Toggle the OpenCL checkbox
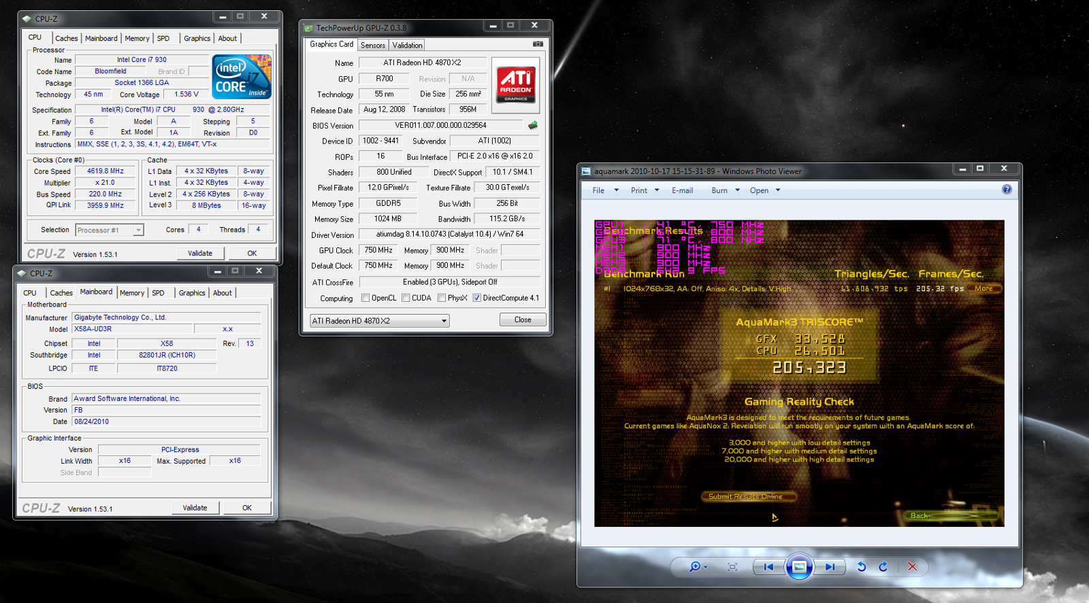 tap(365, 298)
